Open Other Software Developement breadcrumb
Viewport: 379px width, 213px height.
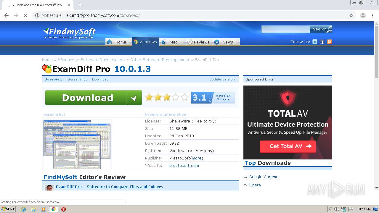pos(160,59)
